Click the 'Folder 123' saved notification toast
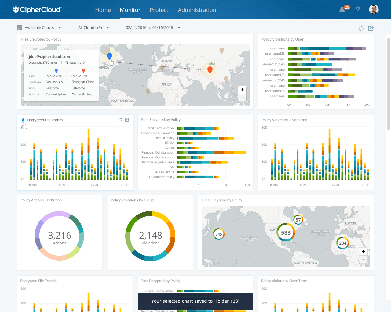 pyautogui.click(x=195, y=301)
